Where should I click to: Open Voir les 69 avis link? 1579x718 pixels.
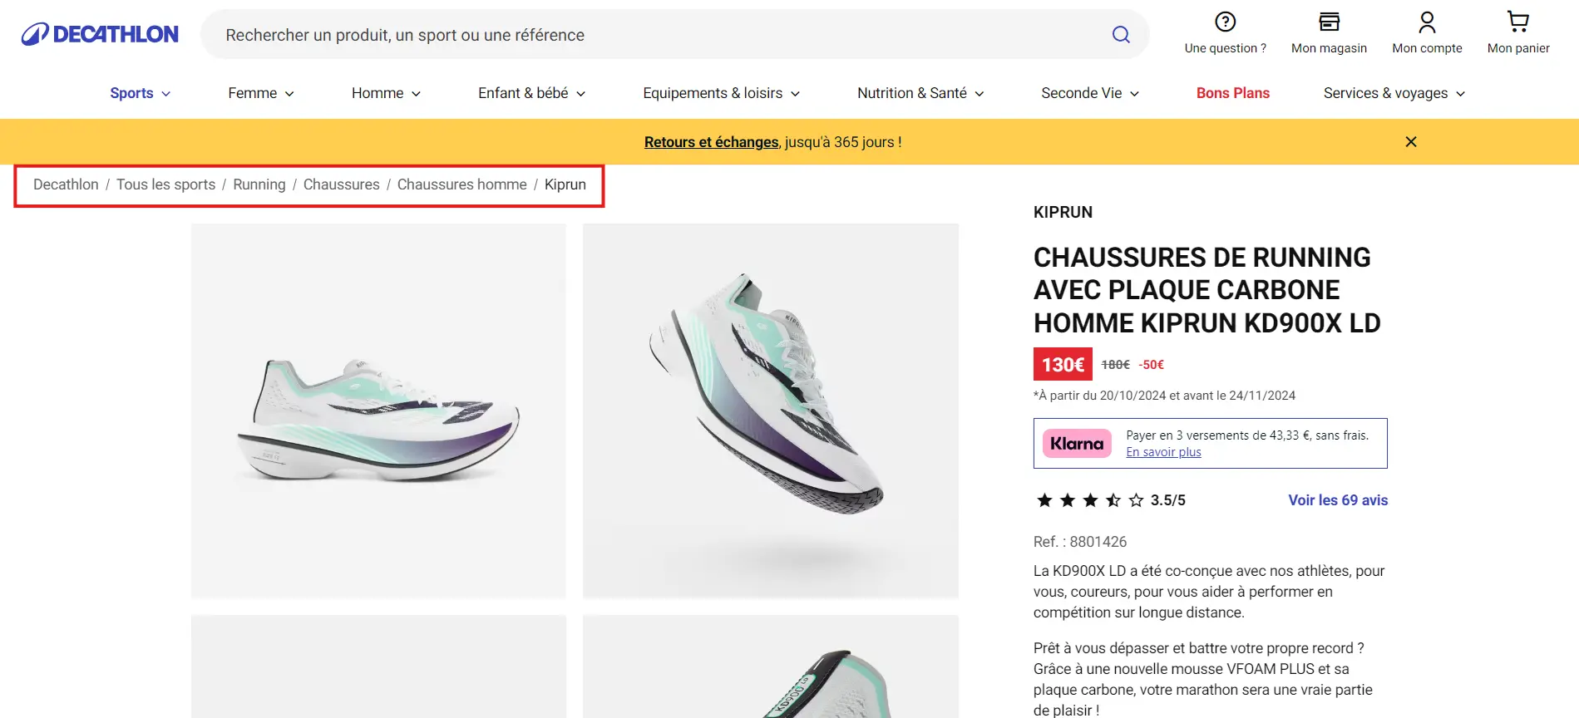click(1338, 500)
